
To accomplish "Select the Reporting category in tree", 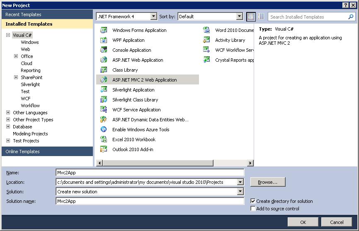I will click(30, 70).
